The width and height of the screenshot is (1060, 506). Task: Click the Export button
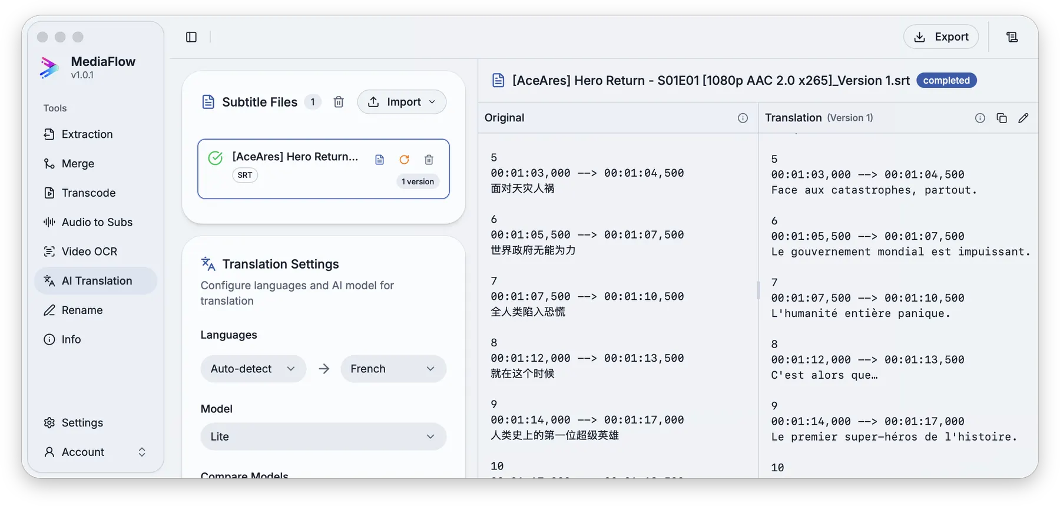(941, 37)
